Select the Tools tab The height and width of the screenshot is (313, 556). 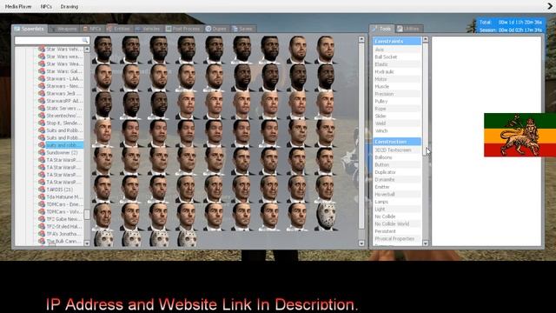[381, 29]
